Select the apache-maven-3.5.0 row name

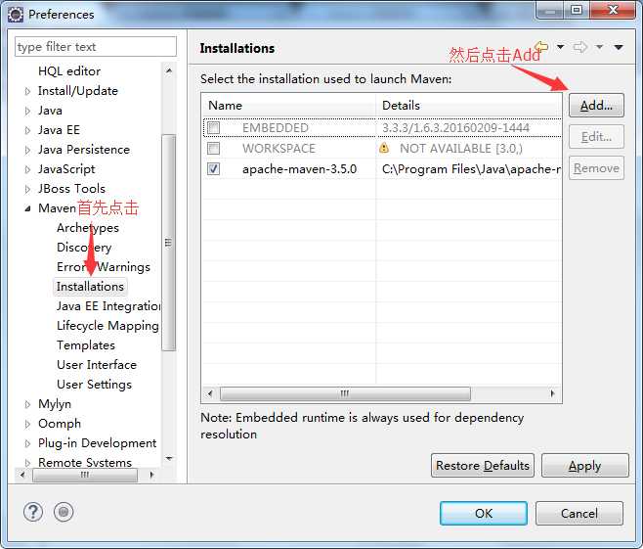click(299, 169)
